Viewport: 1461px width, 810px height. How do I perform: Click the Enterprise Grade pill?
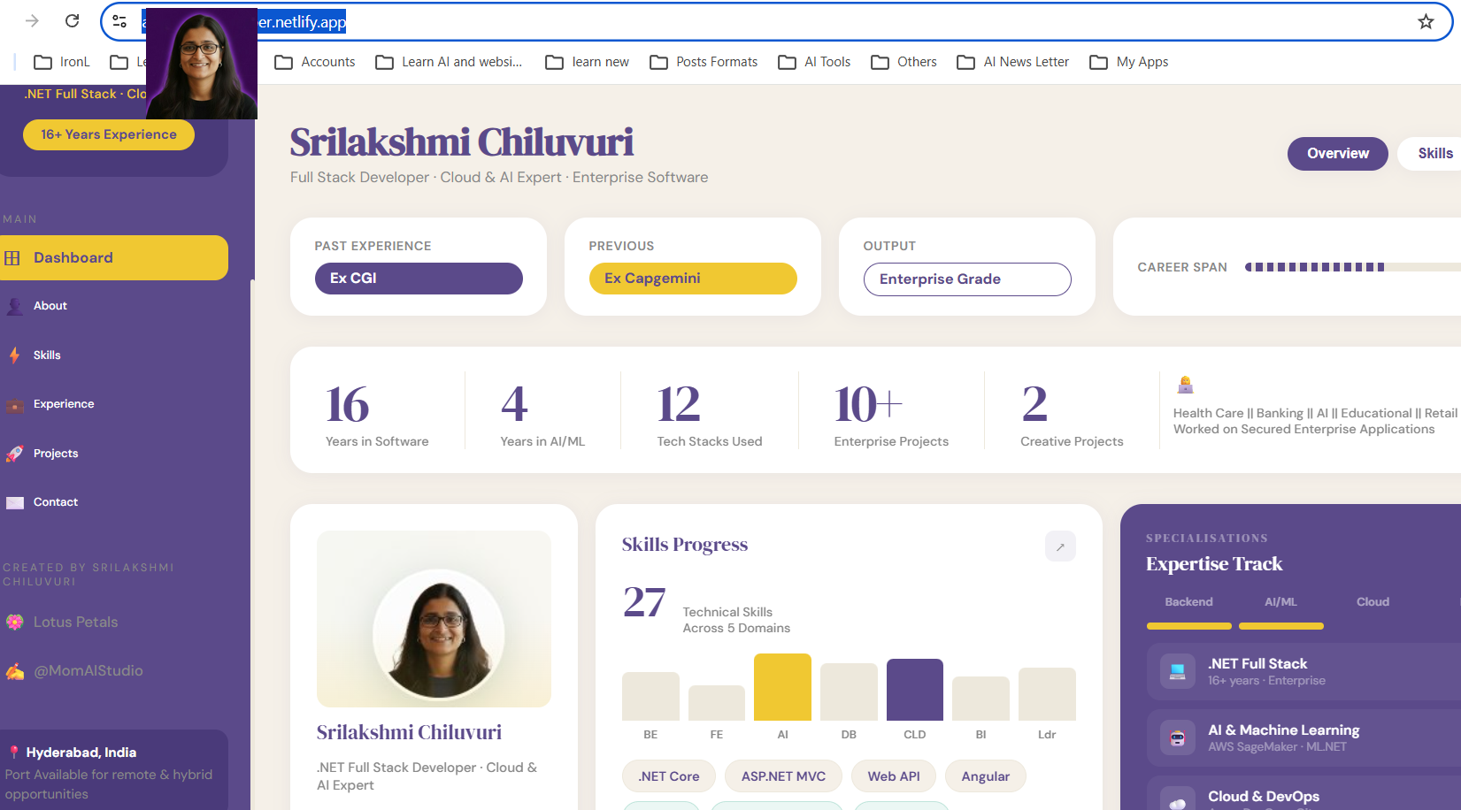pyautogui.click(x=967, y=279)
